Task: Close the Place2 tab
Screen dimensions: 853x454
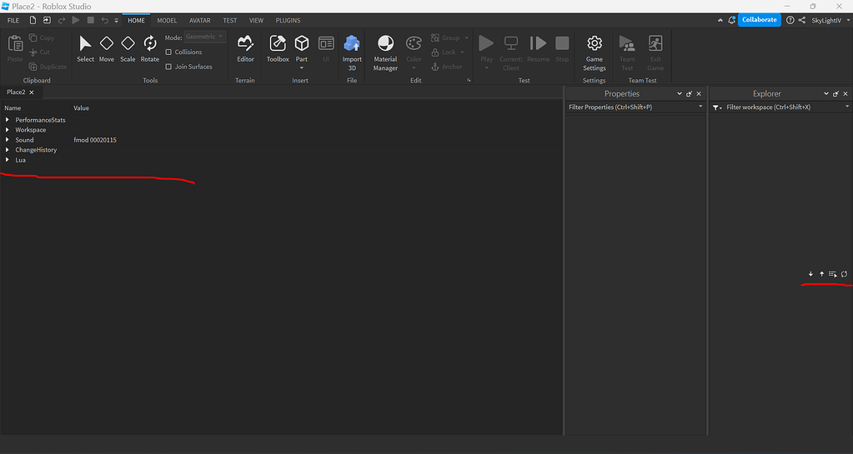Action: [x=32, y=92]
